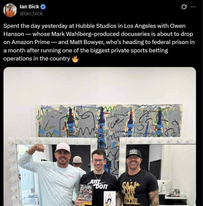Click the post text about Hubble Studios

click(x=99, y=42)
